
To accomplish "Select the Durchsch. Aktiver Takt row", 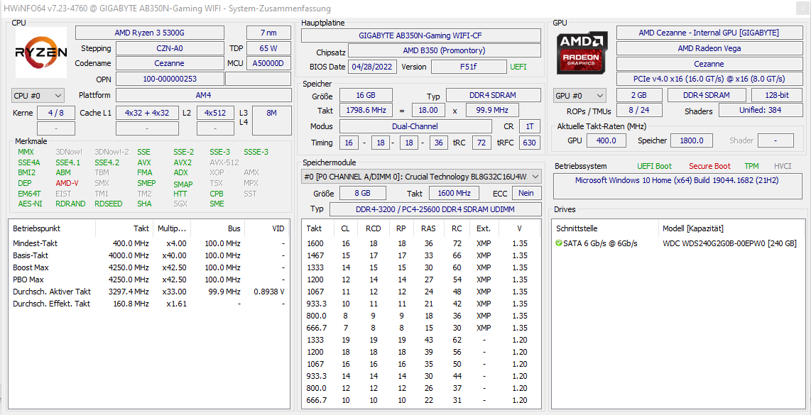I will (148, 292).
